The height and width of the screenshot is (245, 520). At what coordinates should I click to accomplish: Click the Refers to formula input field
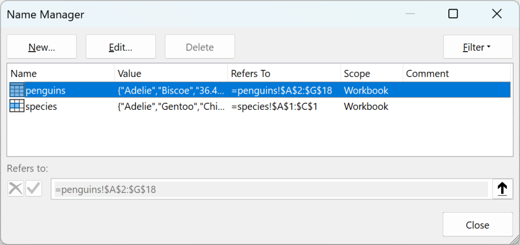(x=269, y=189)
